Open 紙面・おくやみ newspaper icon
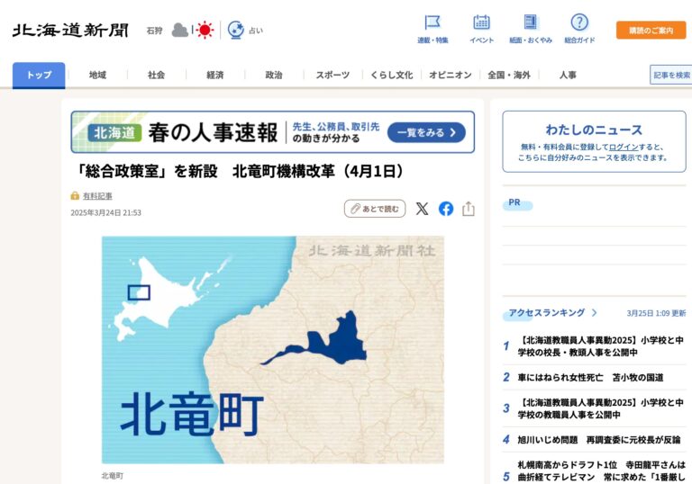This screenshot has width=692, height=484. [x=530, y=22]
